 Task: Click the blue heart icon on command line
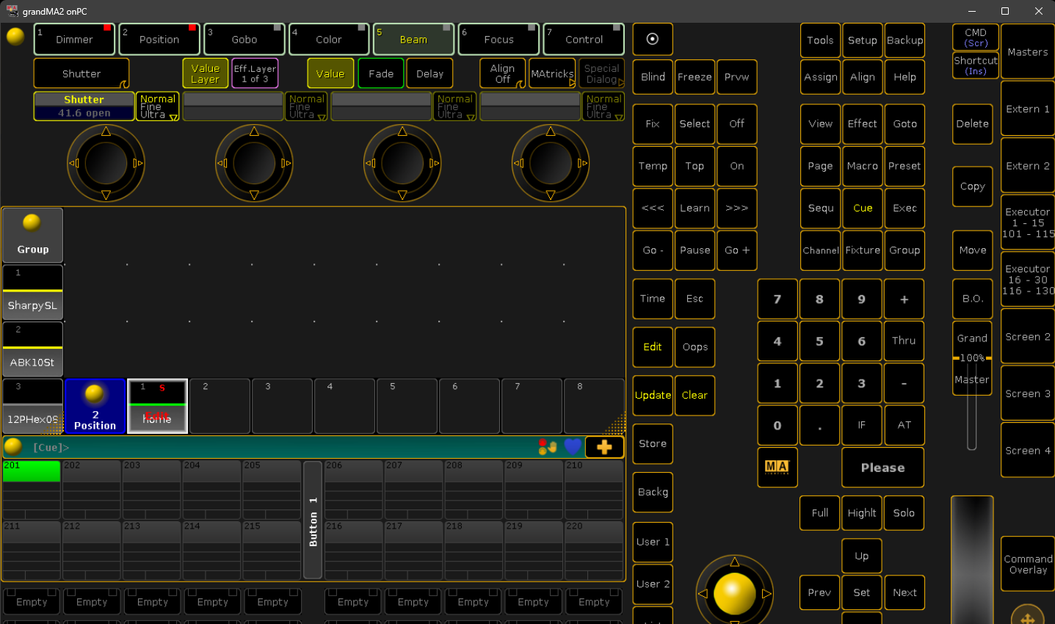pos(573,446)
